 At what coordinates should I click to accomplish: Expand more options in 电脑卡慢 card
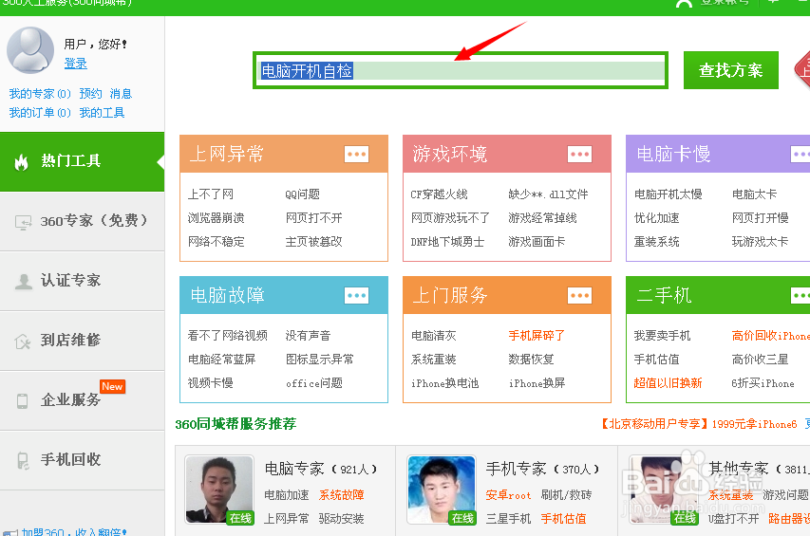tap(801, 155)
